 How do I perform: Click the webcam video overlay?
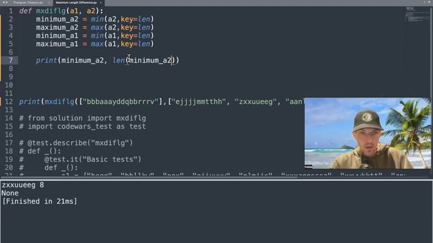[x=367, y=134]
